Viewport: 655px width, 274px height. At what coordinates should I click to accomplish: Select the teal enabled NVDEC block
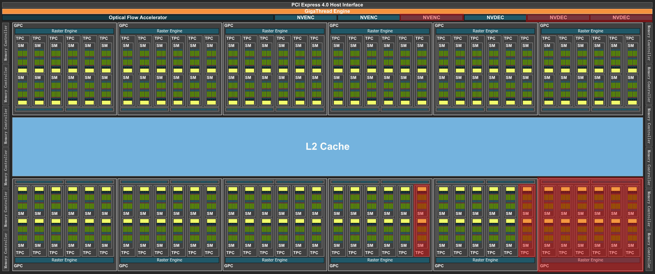pyautogui.click(x=495, y=17)
